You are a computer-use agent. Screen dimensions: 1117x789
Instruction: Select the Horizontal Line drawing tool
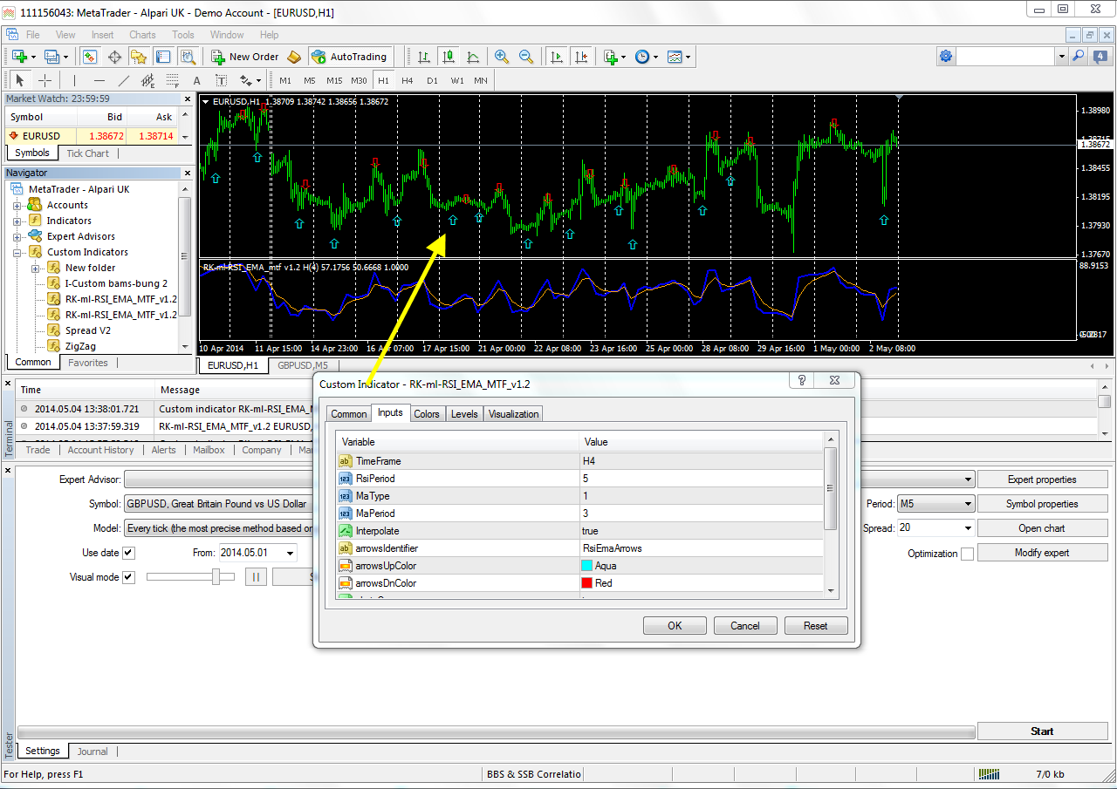pyautogui.click(x=99, y=80)
